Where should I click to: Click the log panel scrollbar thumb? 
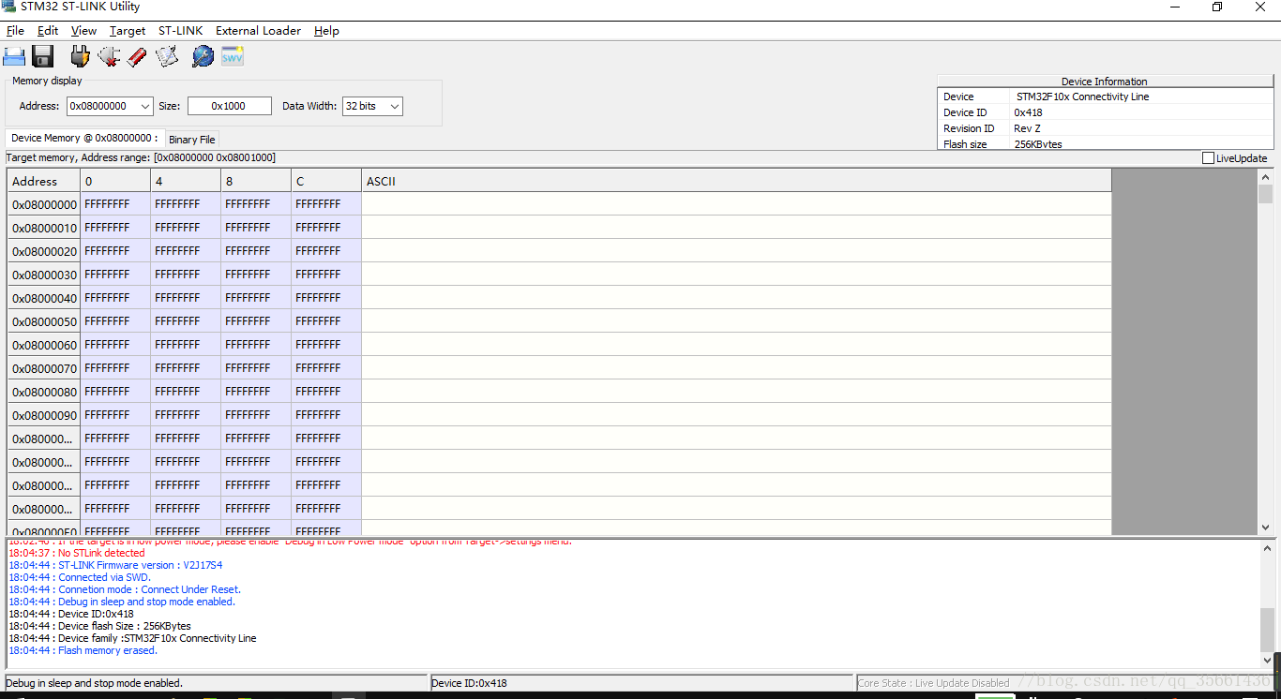1267,629
